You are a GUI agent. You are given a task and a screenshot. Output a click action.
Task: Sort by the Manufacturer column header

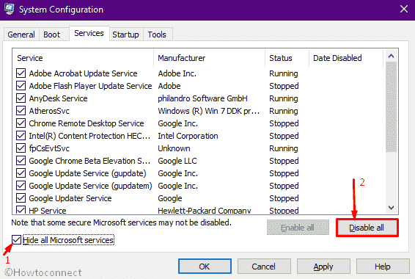point(209,58)
